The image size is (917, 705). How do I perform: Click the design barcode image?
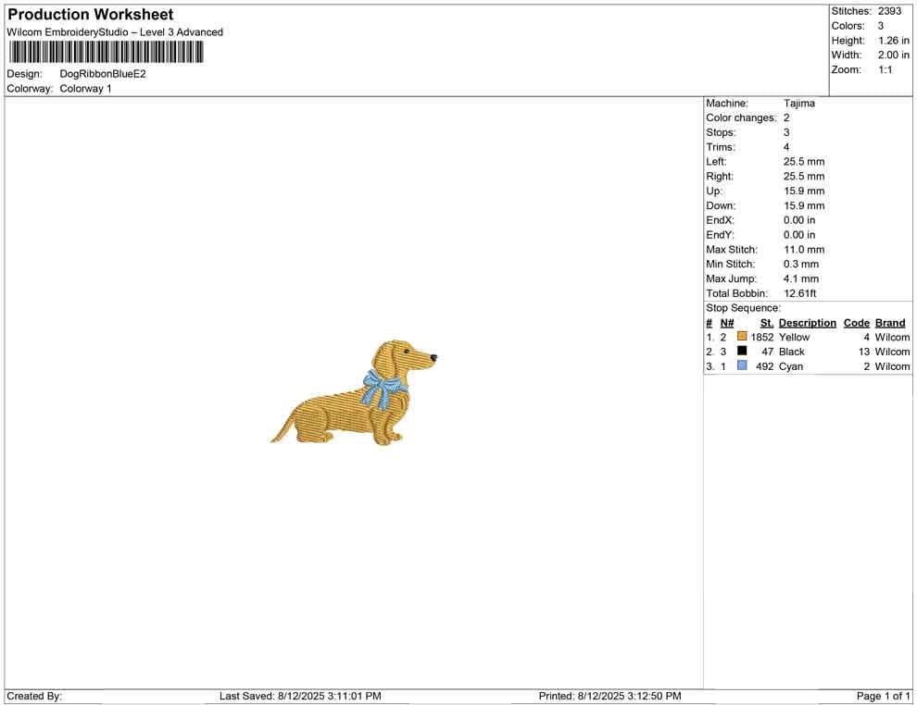tap(105, 53)
